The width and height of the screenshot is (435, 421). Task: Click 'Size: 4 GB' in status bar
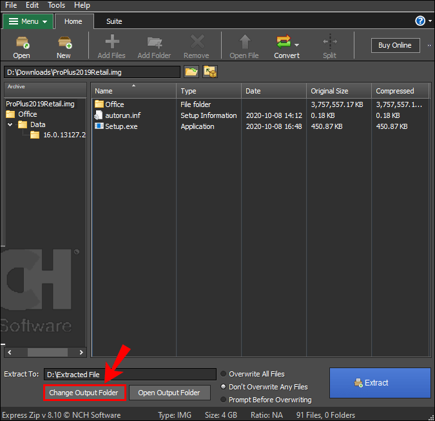[221, 415]
